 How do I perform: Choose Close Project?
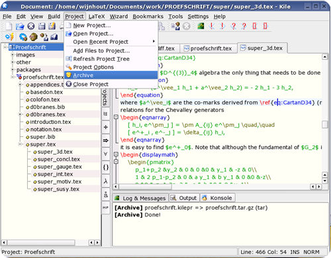[x=111, y=84]
